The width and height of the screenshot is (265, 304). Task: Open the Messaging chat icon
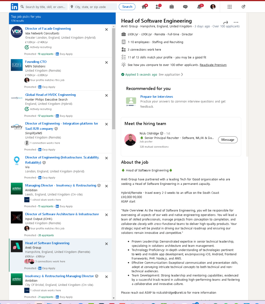point(185,7)
